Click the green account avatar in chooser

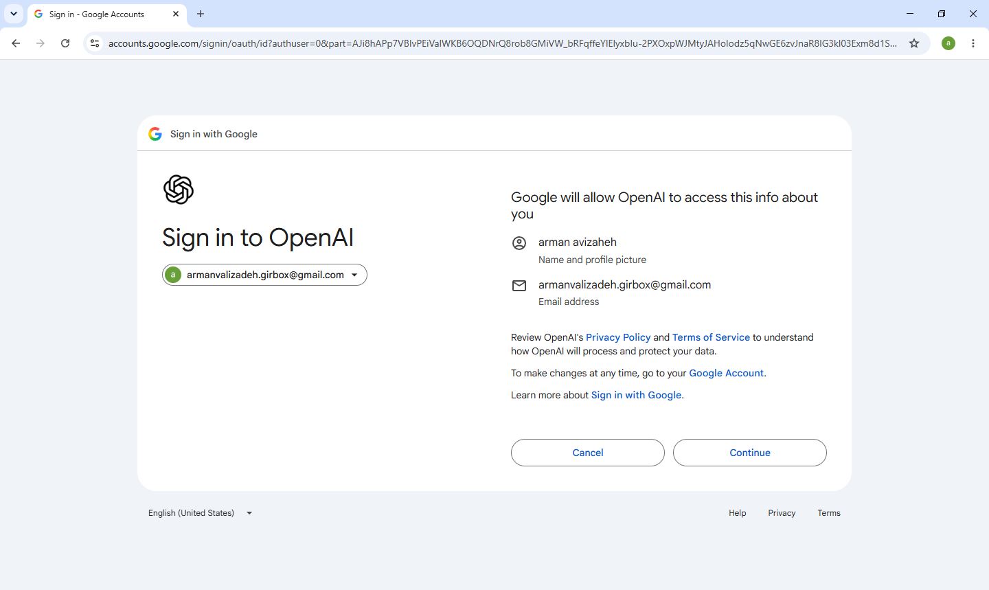point(173,275)
